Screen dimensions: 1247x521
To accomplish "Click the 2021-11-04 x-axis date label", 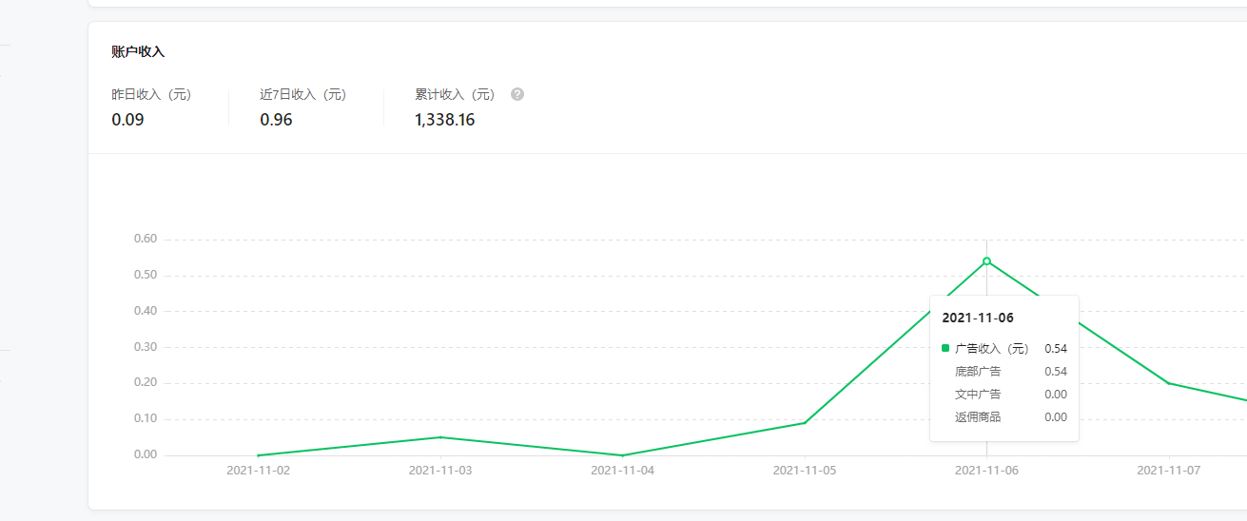I will pos(622,470).
